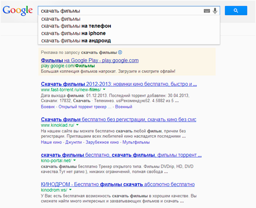Open 'скачать фильмы бесплатно' kino-portal result
This screenshot has width=256, height=208.
pyautogui.click(x=121, y=155)
